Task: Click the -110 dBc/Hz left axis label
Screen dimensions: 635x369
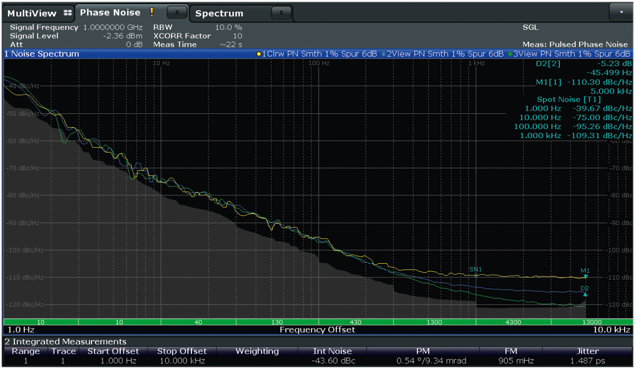Action: pyautogui.click(x=25, y=278)
